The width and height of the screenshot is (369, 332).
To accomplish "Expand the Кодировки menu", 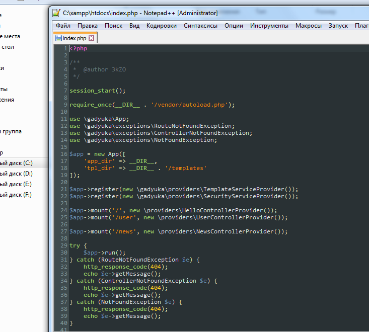I will click(x=162, y=26).
